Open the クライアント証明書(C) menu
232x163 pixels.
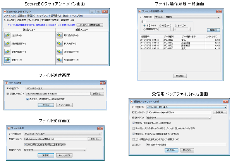click(49, 15)
